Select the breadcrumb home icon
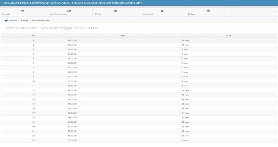 click(x=6, y=21)
